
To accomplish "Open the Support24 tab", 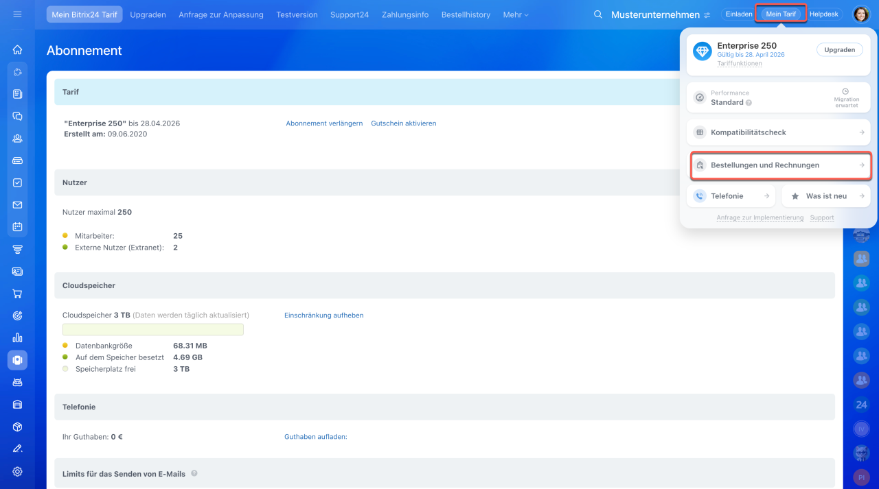I will [x=350, y=14].
